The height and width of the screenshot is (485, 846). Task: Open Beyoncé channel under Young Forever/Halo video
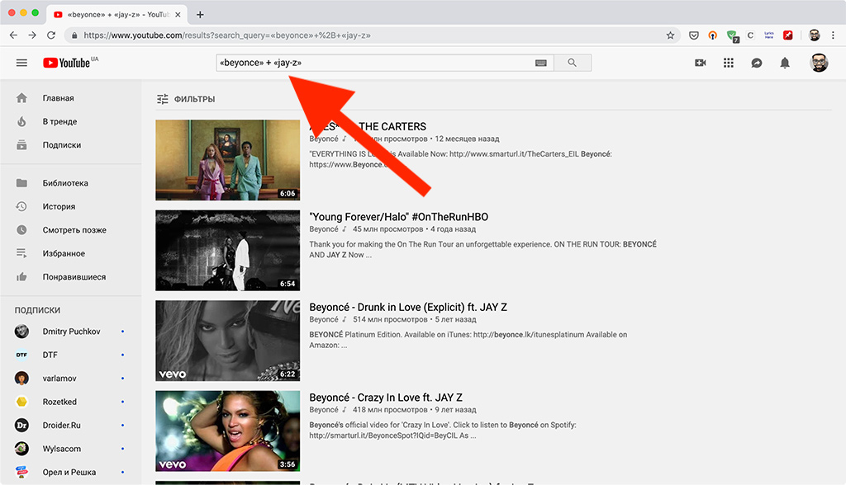324,229
